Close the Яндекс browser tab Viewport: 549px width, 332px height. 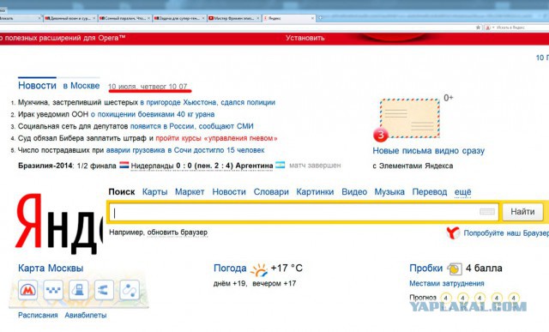click(312, 18)
